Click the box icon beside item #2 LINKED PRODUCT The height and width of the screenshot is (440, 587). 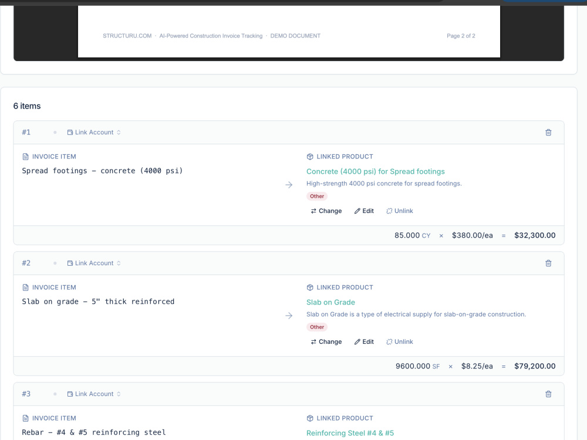(x=310, y=287)
